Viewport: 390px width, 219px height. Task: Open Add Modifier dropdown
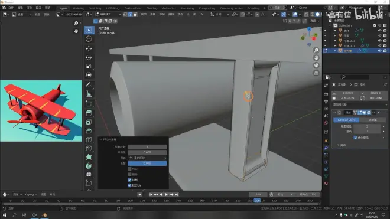[360, 104]
